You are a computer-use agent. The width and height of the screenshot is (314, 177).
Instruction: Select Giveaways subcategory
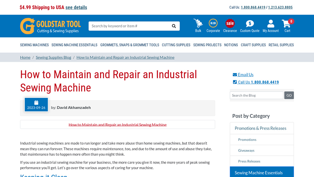(262, 150)
